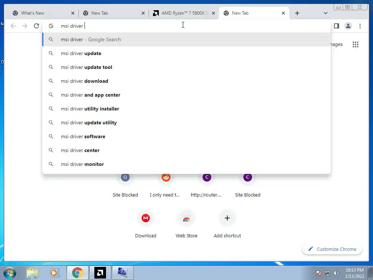
Task: Launch Windows Media Player from the taskbar
Action: (x=54, y=273)
